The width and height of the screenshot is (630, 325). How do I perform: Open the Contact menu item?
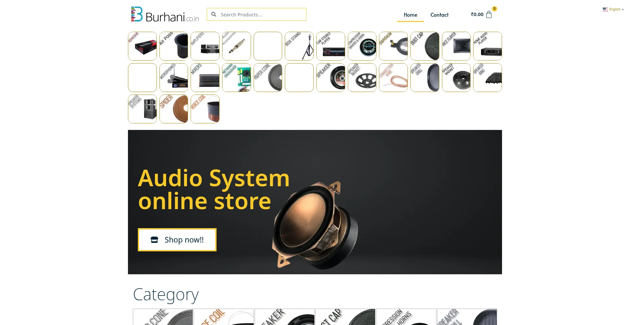click(x=439, y=15)
